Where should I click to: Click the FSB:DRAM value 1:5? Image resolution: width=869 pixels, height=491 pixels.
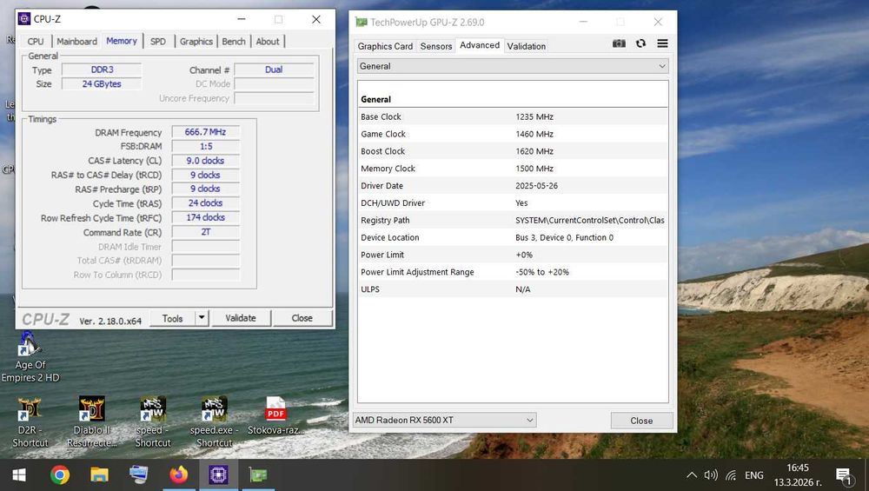pyautogui.click(x=206, y=146)
